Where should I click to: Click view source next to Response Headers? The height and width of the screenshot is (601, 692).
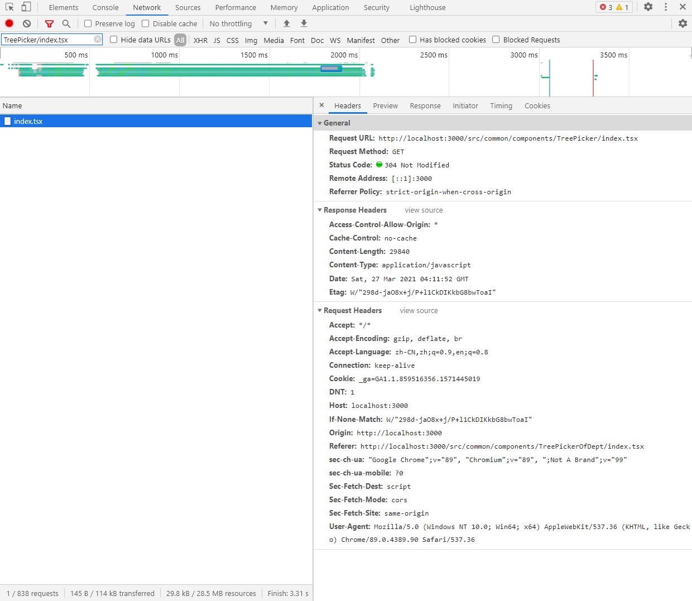[x=424, y=210]
